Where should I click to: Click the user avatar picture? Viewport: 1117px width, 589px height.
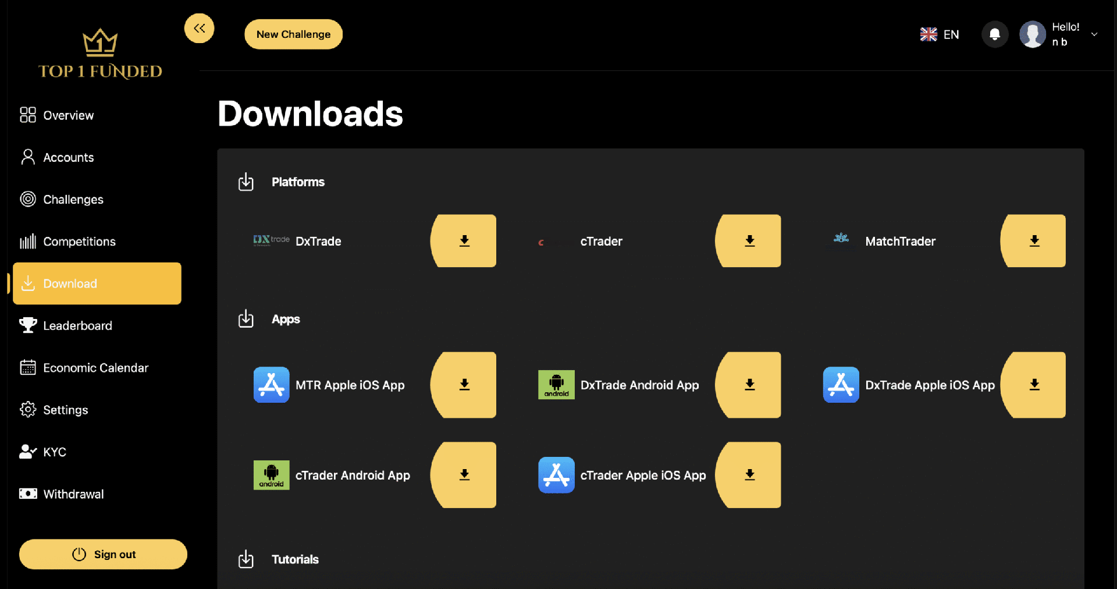pos(1033,34)
